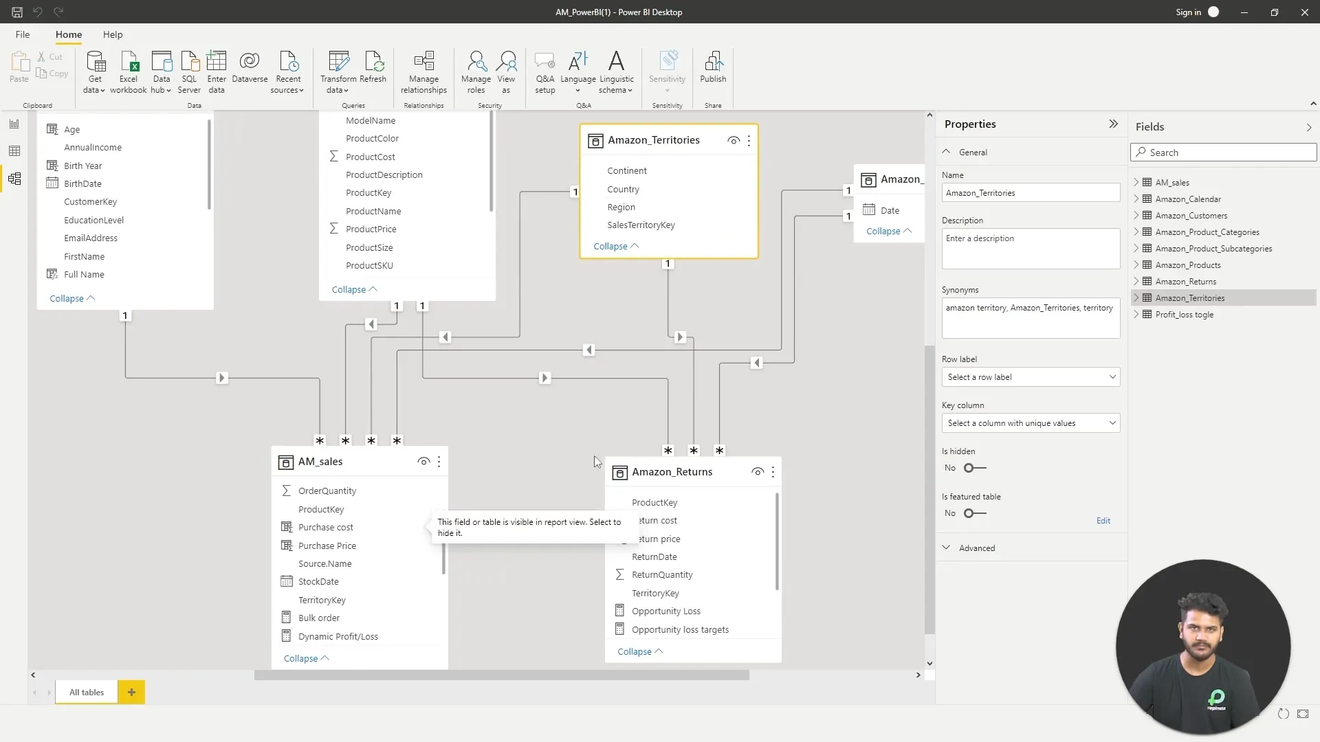
Task: Open the File menu
Action: pyautogui.click(x=23, y=34)
